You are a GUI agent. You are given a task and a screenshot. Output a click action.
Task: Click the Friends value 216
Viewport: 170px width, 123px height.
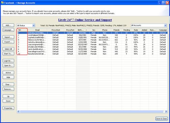coord(116,42)
